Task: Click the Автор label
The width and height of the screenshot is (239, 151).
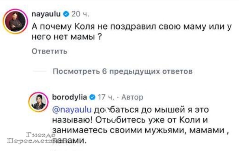Action: 131,97
